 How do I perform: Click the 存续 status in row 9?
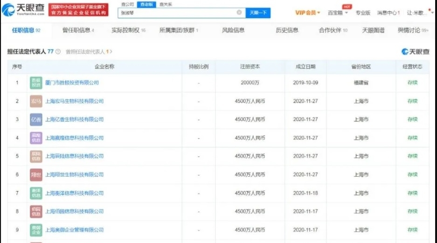click(x=412, y=230)
